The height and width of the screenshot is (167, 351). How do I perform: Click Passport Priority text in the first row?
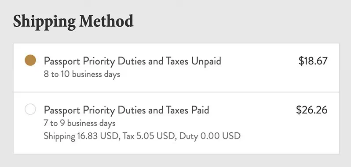click(79, 61)
